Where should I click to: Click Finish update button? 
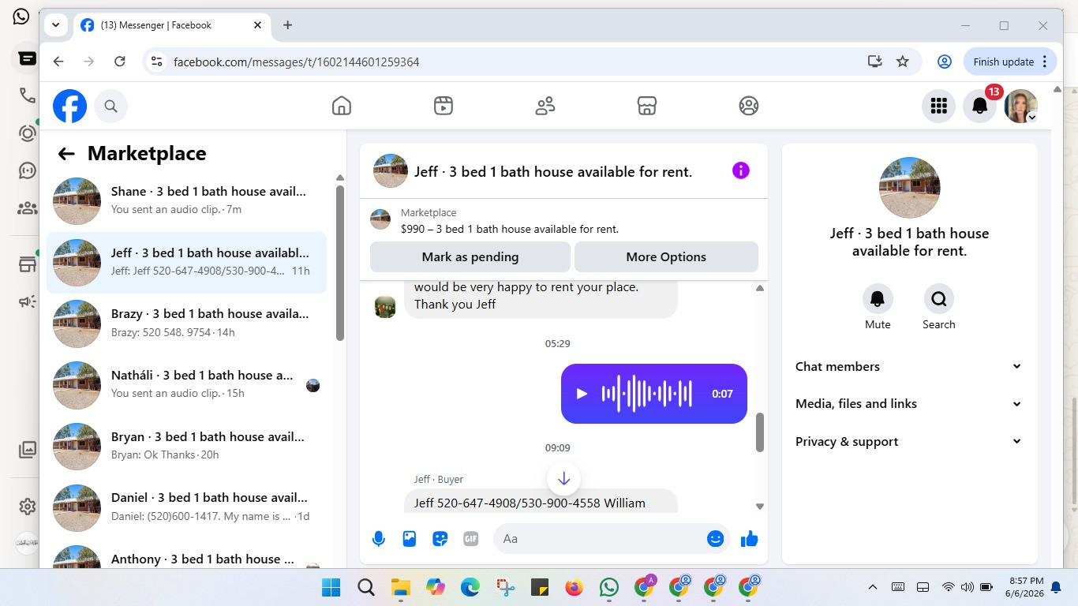pos(1010,62)
